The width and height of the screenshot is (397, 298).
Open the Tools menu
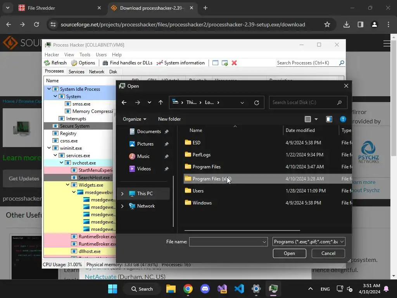(85, 55)
